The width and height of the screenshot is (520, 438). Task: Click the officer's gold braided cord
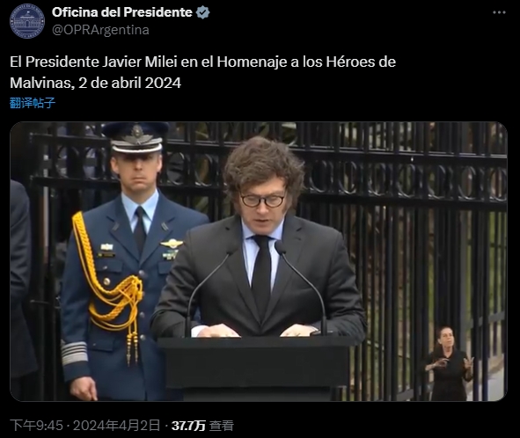pyautogui.click(x=107, y=285)
